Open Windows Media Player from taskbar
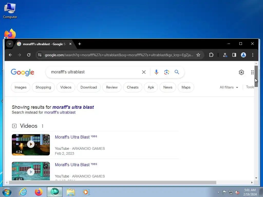Screen dimensions: 263x197 [86, 192]
